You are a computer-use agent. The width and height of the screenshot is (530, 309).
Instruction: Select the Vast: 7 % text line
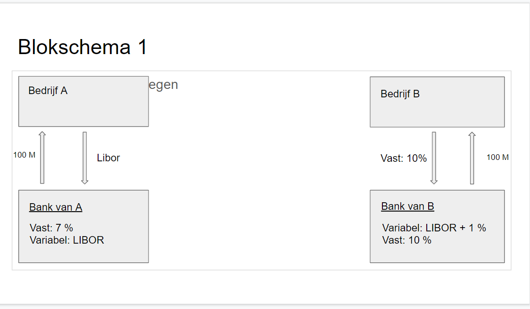[x=51, y=228]
